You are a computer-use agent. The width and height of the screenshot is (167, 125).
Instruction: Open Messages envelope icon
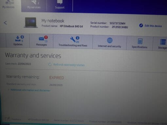pyautogui.click(x=41, y=39)
